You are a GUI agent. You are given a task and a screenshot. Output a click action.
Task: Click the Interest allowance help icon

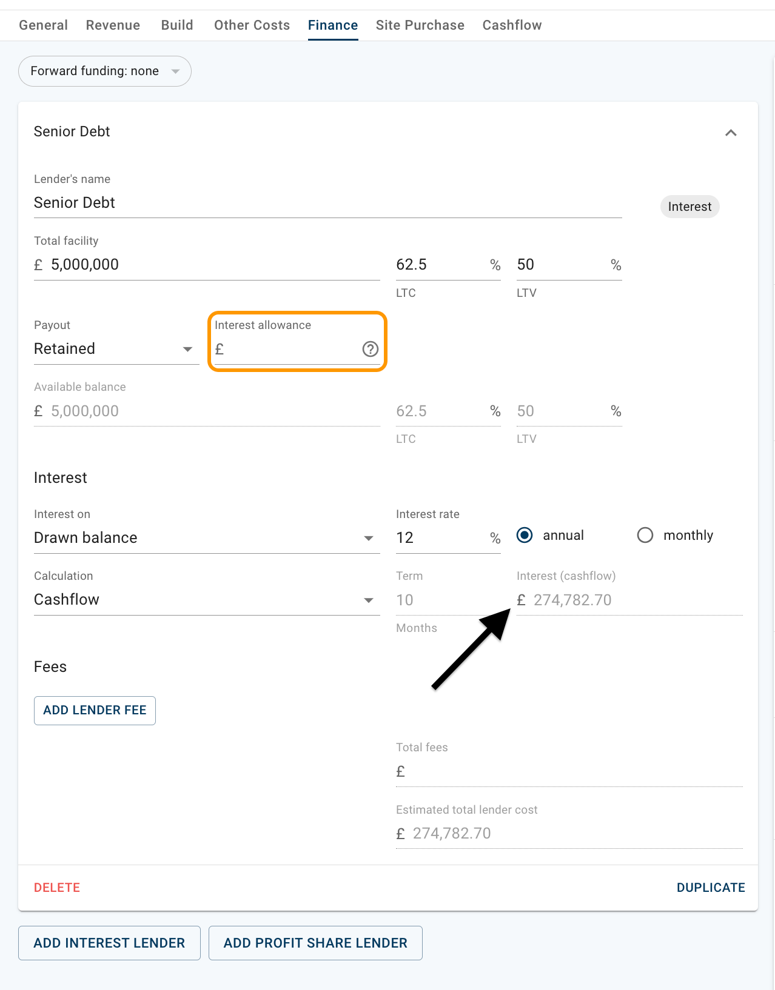(x=370, y=349)
